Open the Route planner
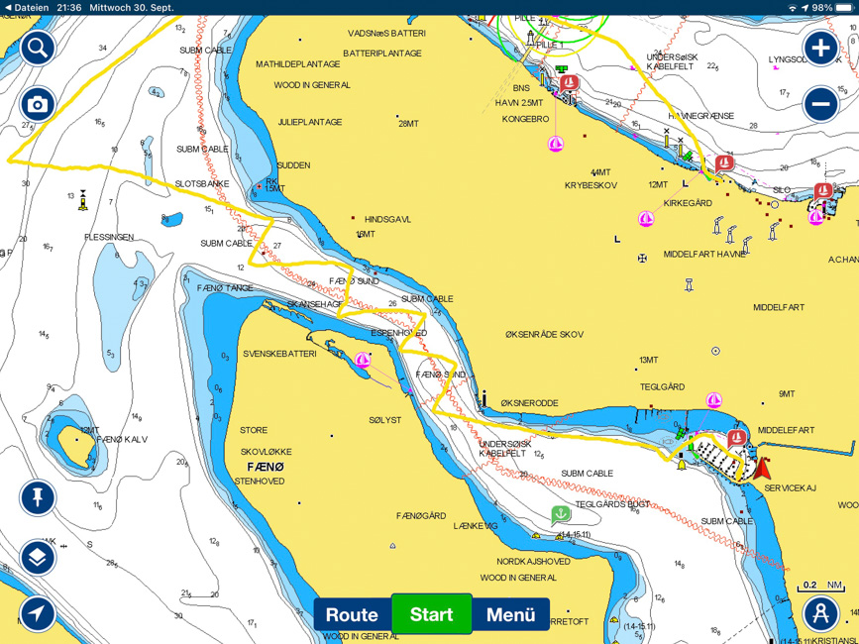The image size is (859, 644). click(x=352, y=614)
